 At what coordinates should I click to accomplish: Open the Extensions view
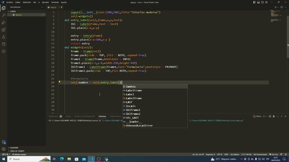pos(4,30)
